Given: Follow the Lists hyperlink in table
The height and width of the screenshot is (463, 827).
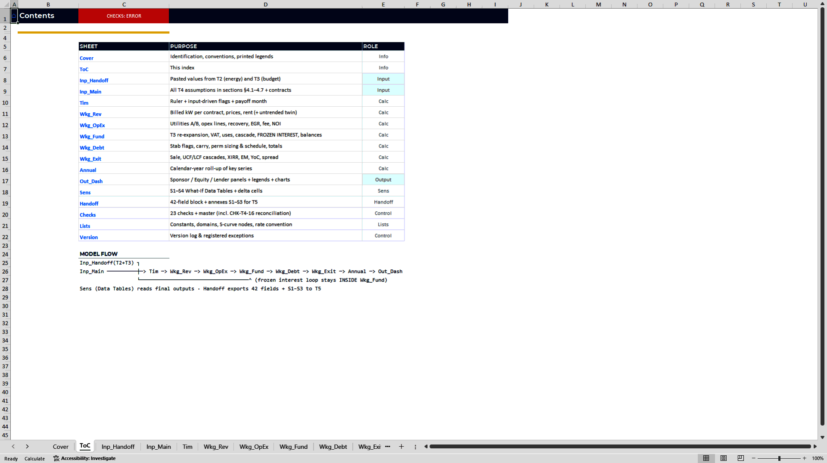Looking at the screenshot, I should [x=85, y=226].
